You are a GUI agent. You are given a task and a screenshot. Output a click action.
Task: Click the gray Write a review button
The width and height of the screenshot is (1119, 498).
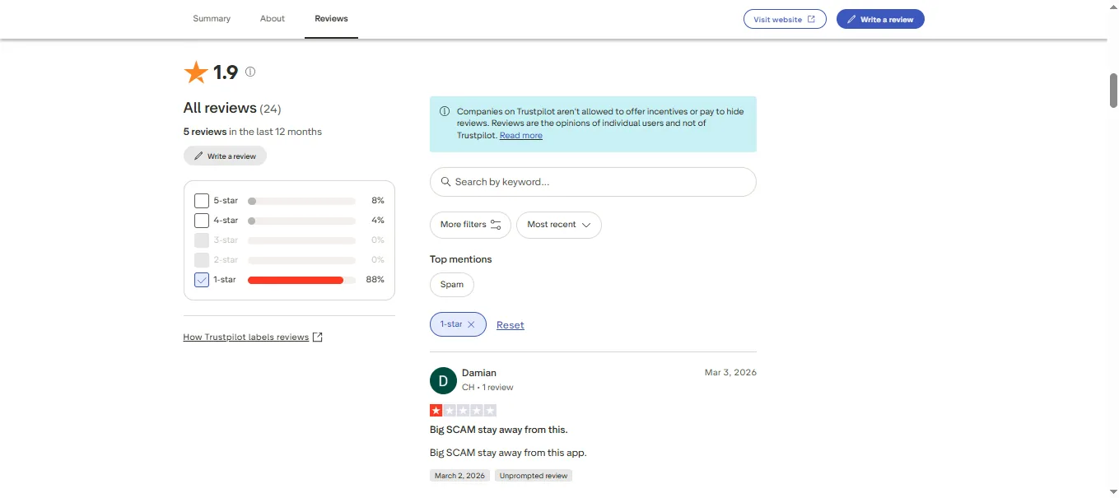click(225, 156)
